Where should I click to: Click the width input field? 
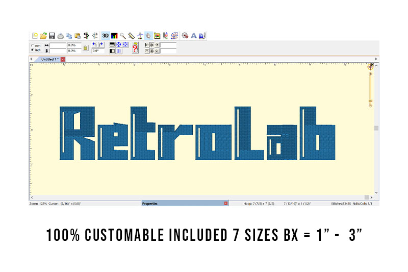tap(58, 45)
